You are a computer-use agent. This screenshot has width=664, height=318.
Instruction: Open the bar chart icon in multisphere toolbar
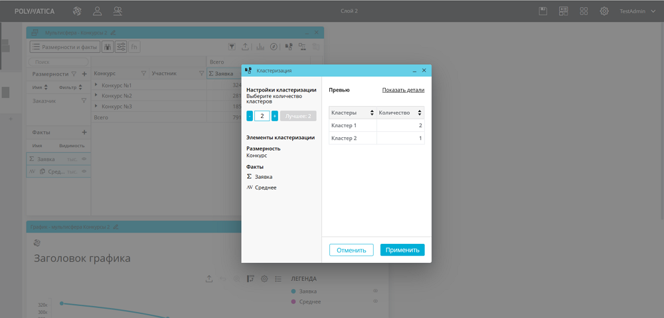pos(260,47)
